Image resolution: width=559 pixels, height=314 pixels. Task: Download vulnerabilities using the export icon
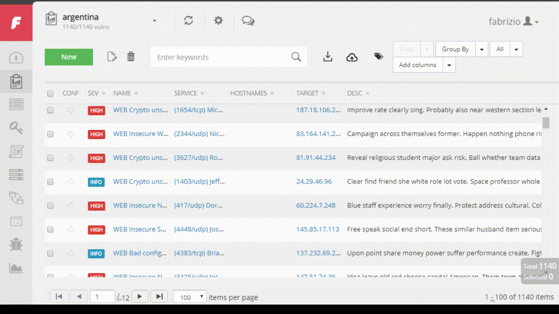[328, 56]
